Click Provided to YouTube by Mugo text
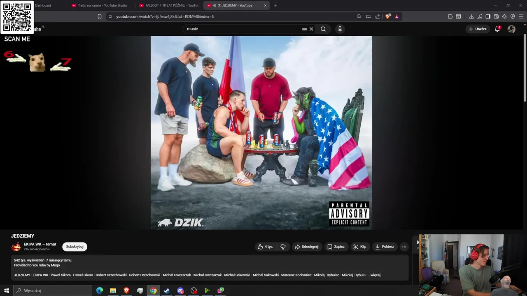527x296 pixels. pos(37,265)
